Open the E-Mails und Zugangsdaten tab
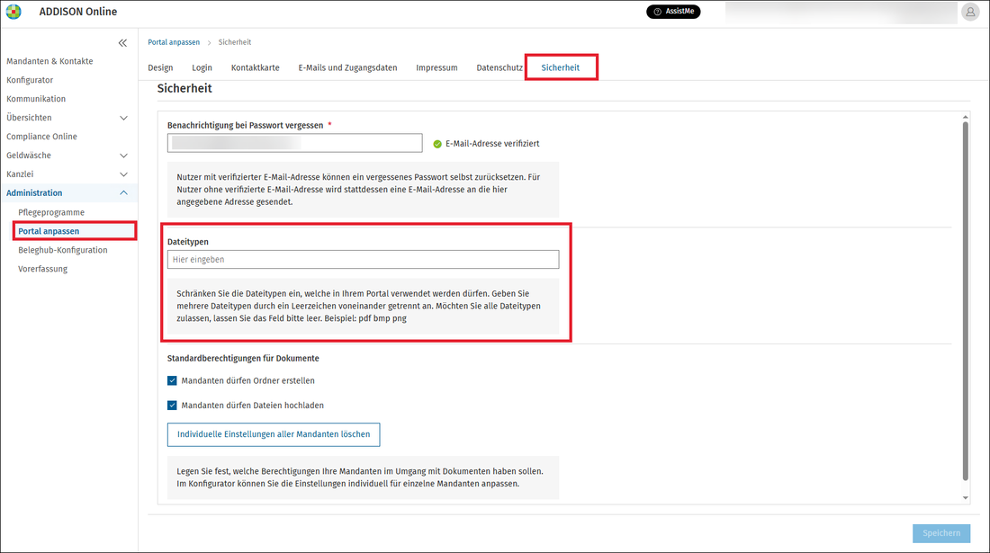 click(348, 67)
